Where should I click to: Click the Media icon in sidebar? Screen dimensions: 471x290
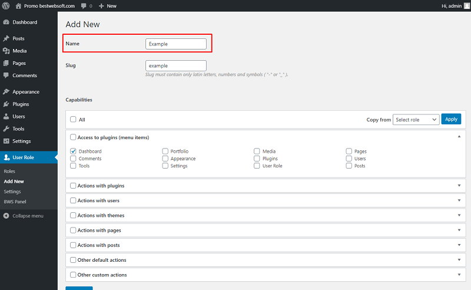point(6,51)
